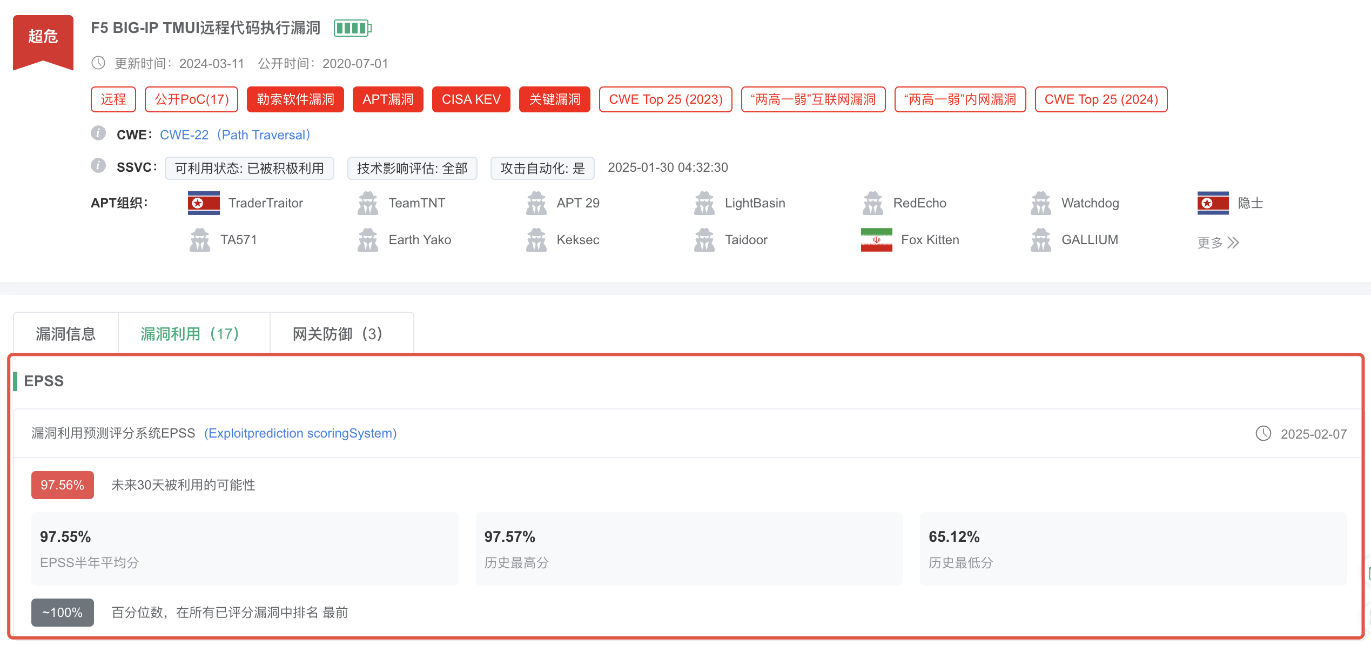Click the CWE Top 25 (2024) tag
The width and height of the screenshot is (1371, 645).
(1101, 99)
